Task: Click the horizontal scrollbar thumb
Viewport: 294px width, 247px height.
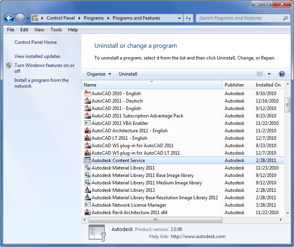Action: click(155, 220)
